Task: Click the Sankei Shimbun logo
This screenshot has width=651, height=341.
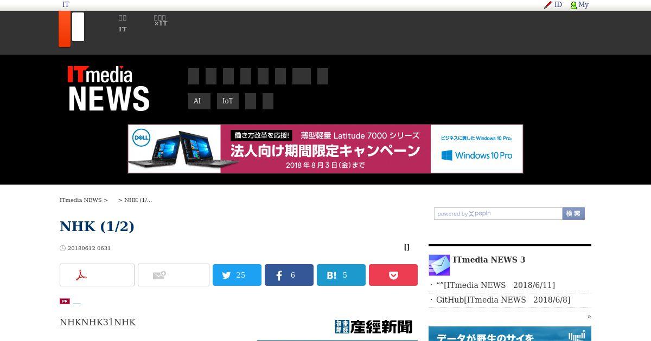Action: (x=374, y=327)
